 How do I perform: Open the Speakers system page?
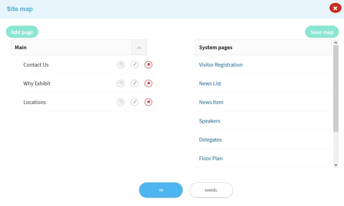(209, 121)
